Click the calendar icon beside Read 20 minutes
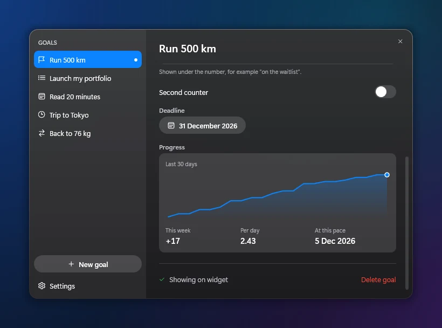Image resolution: width=442 pixels, height=328 pixels. tap(42, 97)
